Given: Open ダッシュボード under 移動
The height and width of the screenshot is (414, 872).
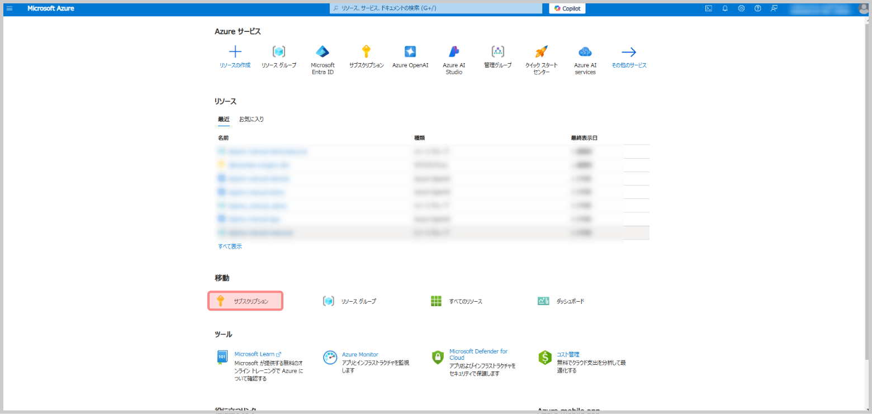Looking at the screenshot, I should pos(561,301).
